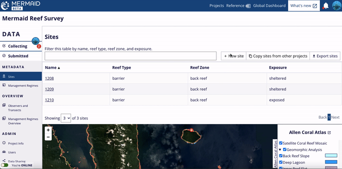Open the user profile avatar menu
This screenshot has width=342, height=169.
point(337,6)
